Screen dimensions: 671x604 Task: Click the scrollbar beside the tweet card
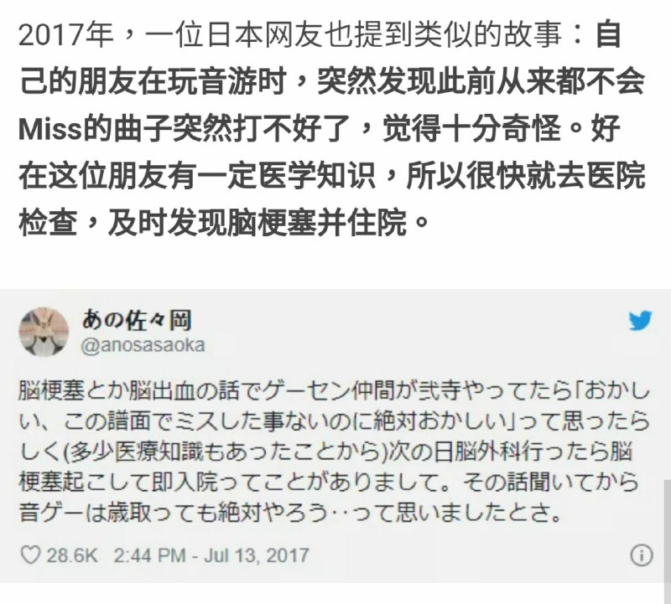(667, 531)
